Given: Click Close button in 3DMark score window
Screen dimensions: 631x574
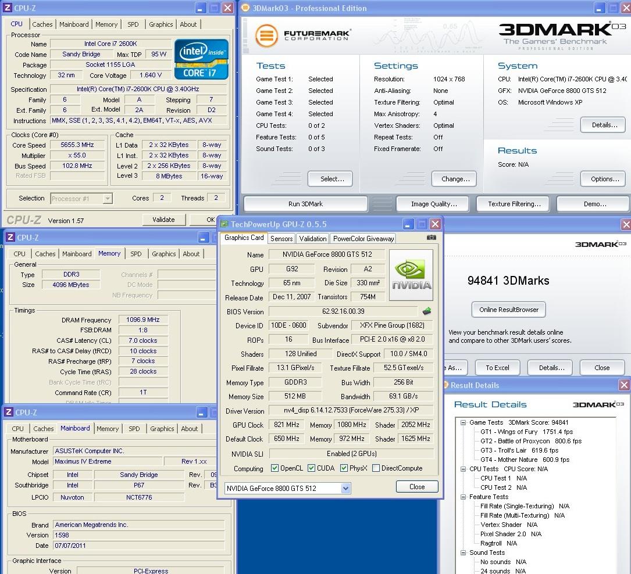Looking at the screenshot, I should [602, 368].
